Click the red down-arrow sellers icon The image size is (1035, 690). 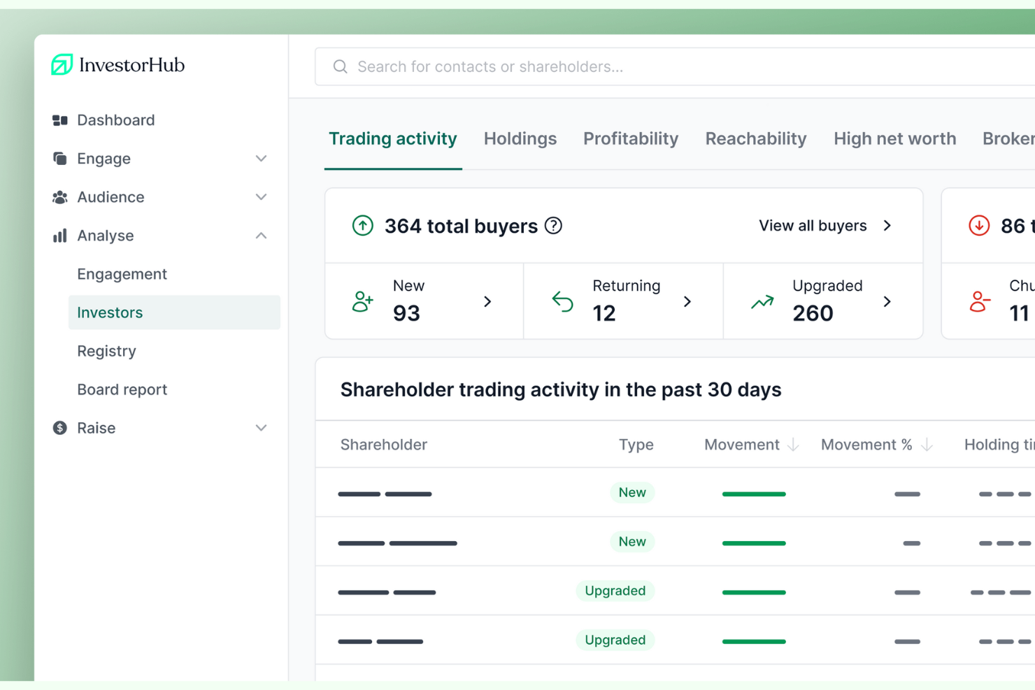coord(978,225)
